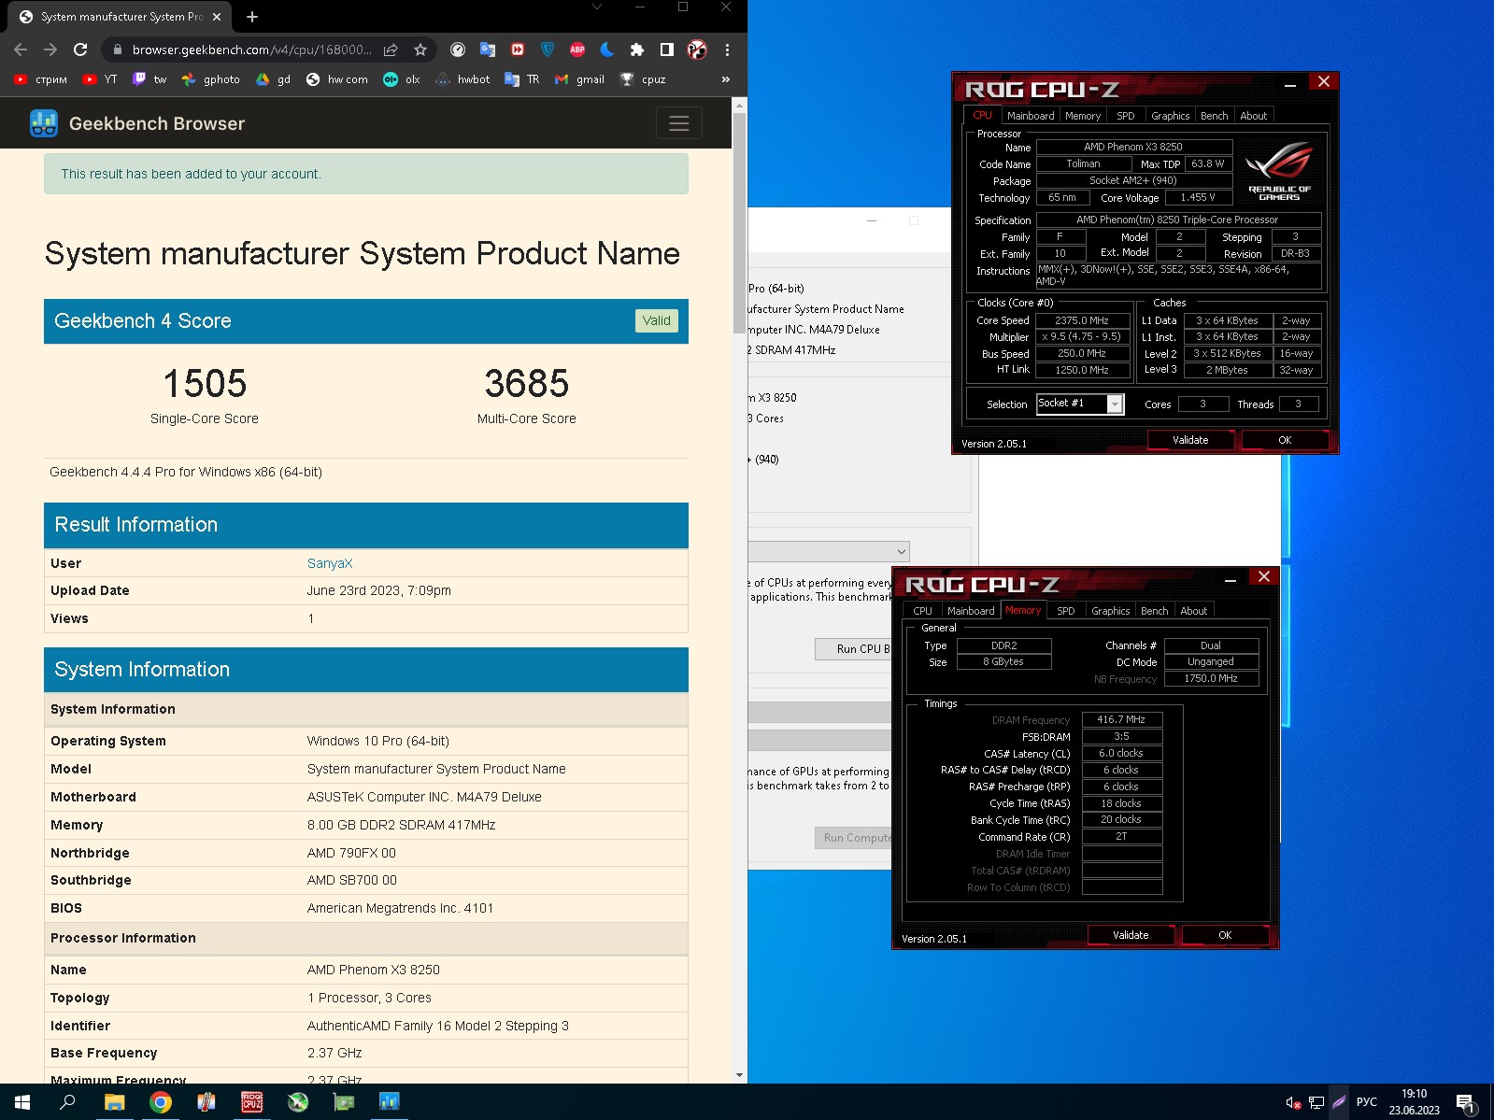Open the Windows Start menu
1494x1120 pixels.
(x=22, y=1102)
